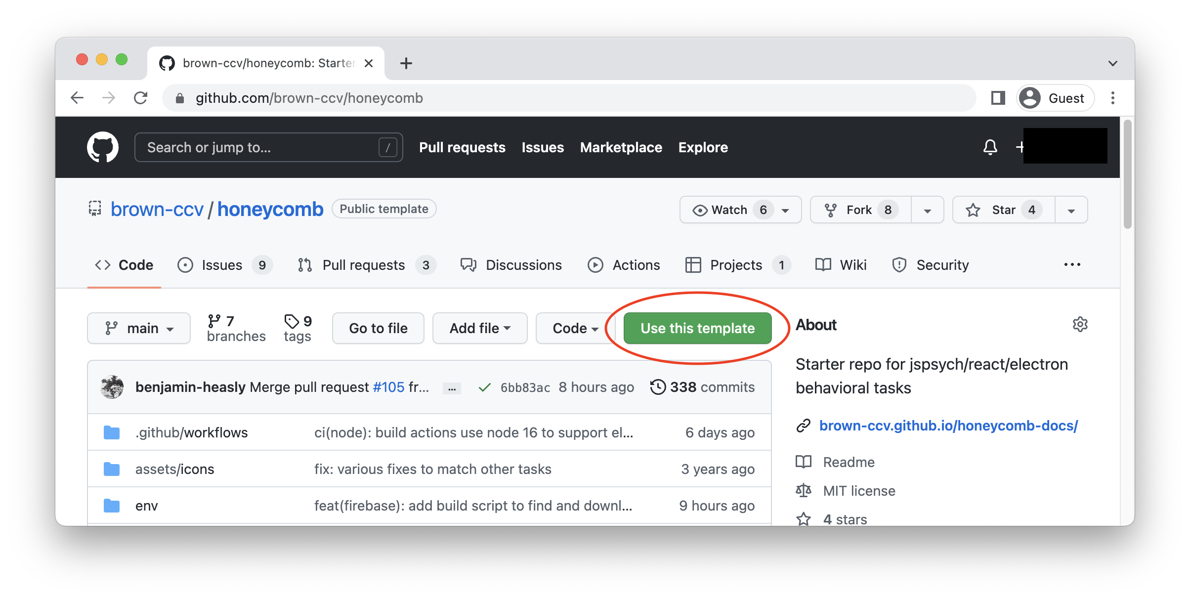This screenshot has height=599, width=1190.
Task: Open the create new plus menu
Action: tap(1019, 147)
